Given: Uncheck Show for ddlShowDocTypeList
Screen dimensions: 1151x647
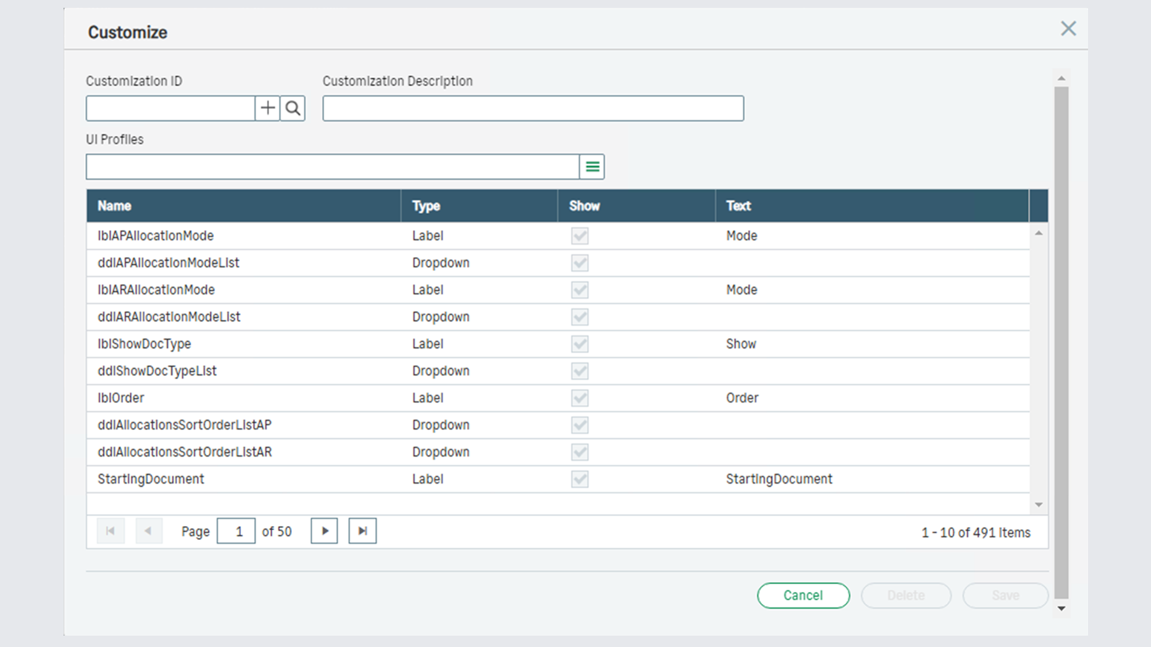Looking at the screenshot, I should click(x=579, y=371).
